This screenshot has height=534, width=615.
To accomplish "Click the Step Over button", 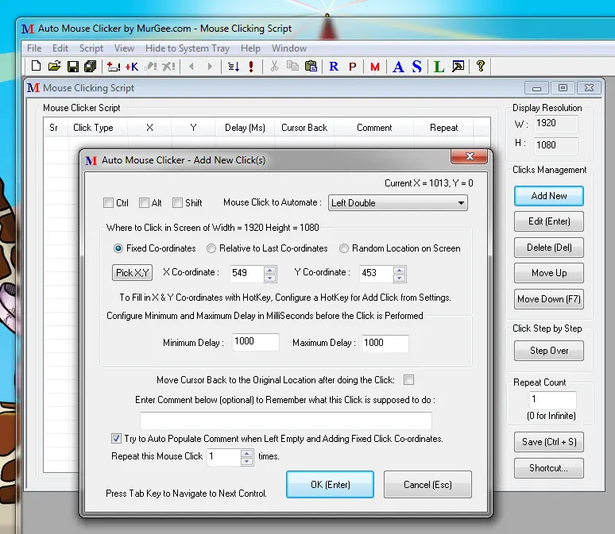I will [x=549, y=351].
